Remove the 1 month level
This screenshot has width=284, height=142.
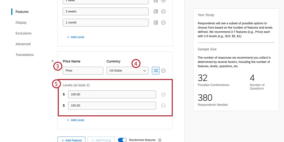click(x=163, y=23)
